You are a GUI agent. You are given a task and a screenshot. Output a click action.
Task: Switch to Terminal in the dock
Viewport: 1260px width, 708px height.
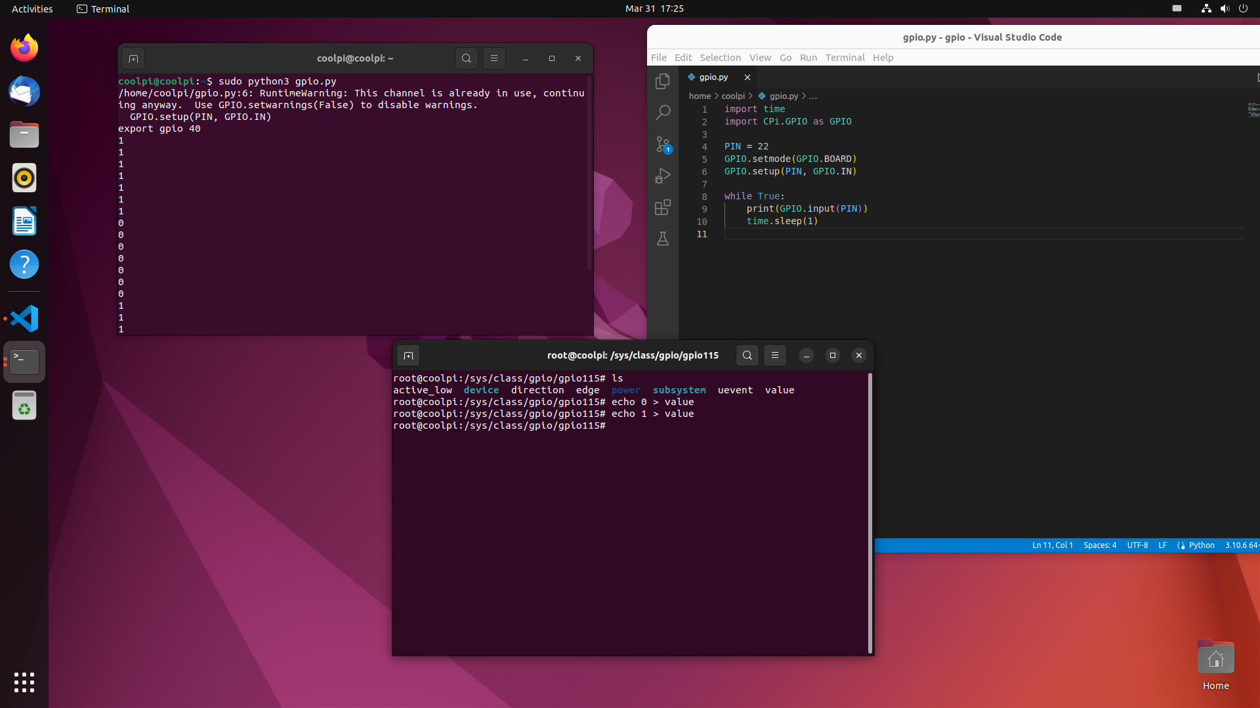coord(24,362)
